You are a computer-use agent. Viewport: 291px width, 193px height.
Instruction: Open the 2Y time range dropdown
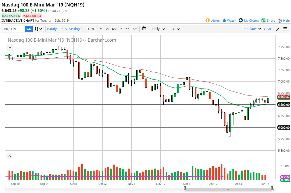175,29
